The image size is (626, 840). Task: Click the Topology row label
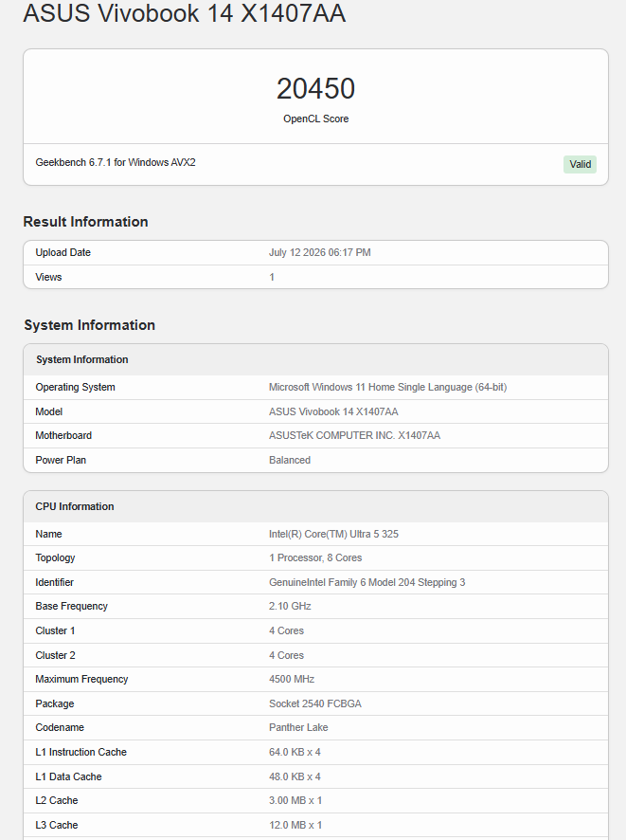[55, 557]
